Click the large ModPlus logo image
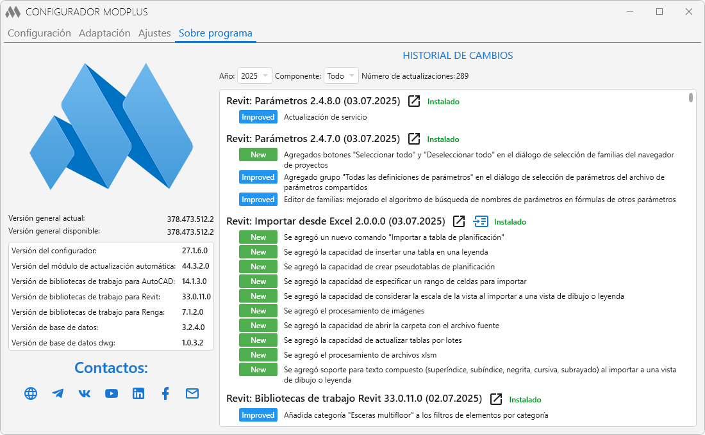705x435 pixels. [x=112, y=126]
